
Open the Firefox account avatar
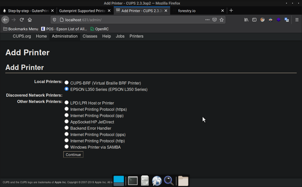tap(262, 20)
